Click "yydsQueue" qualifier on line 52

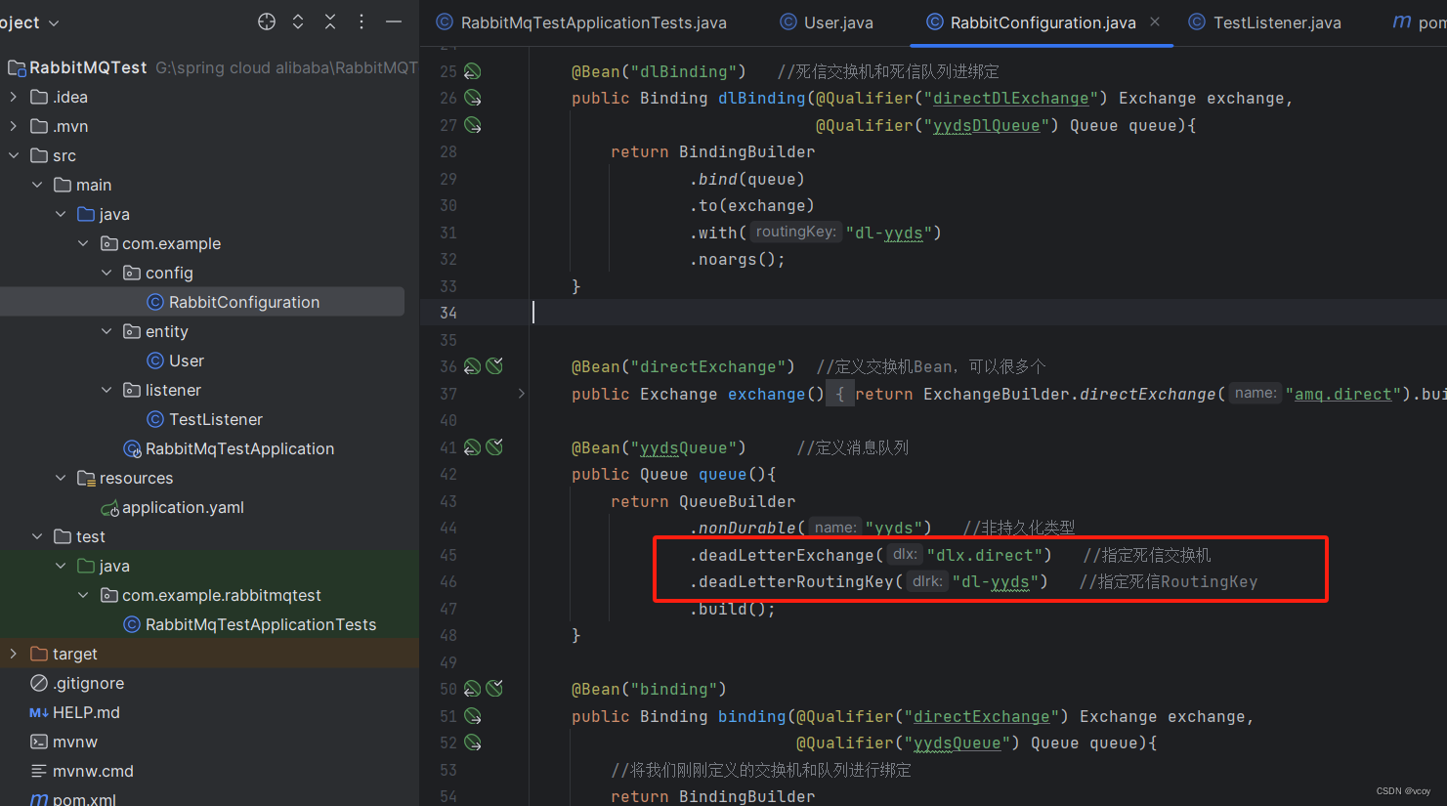tap(958, 742)
